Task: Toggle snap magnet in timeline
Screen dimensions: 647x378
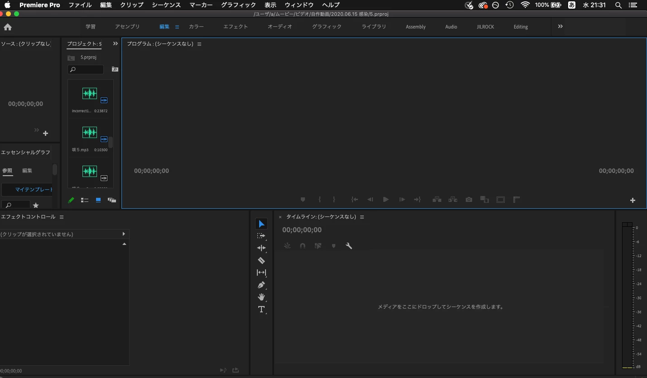Action: pyautogui.click(x=303, y=246)
